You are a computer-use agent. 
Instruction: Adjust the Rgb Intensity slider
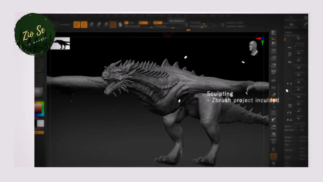[x=138, y=26]
